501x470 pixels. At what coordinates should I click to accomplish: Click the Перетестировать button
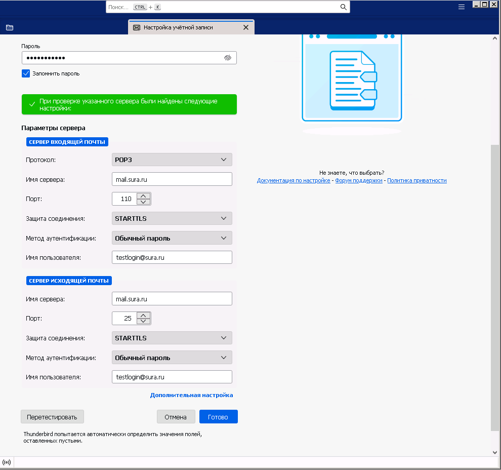[52, 417]
